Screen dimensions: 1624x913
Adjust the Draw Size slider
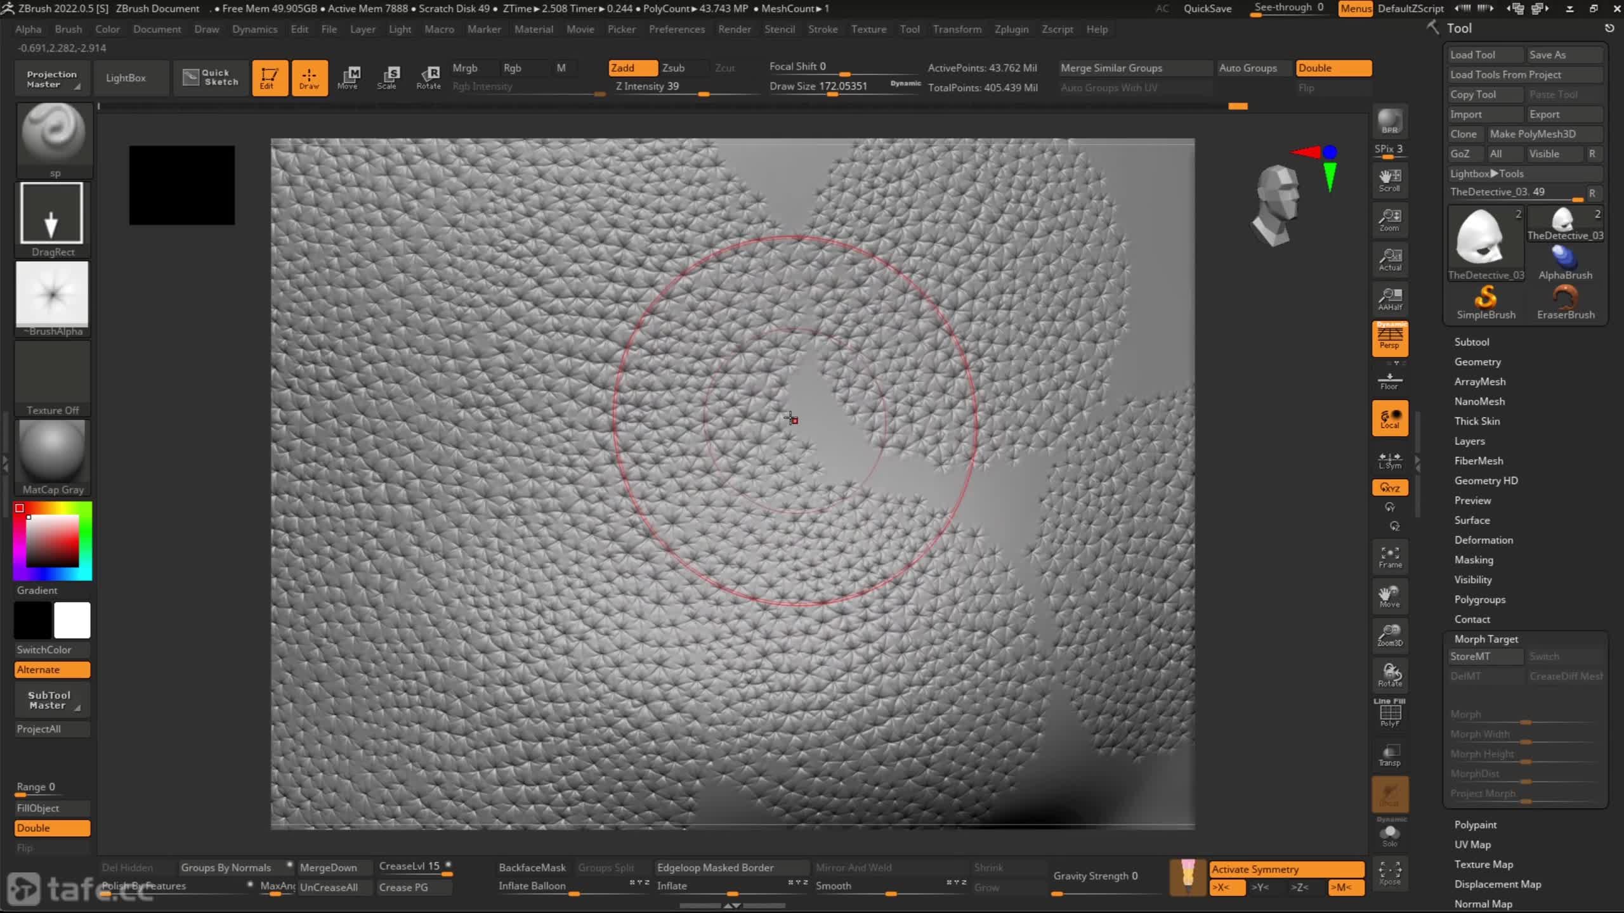(844, 87)
